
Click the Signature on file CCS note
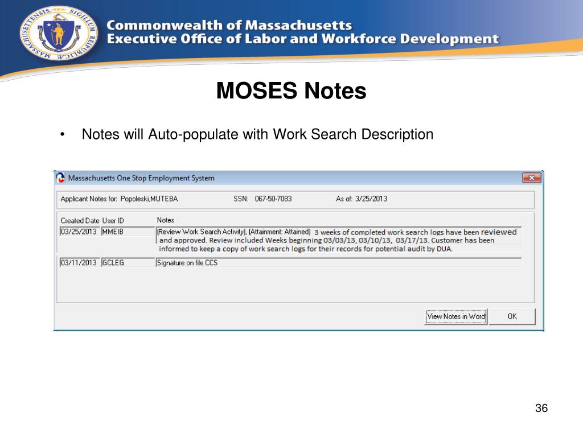coord(339,263)
